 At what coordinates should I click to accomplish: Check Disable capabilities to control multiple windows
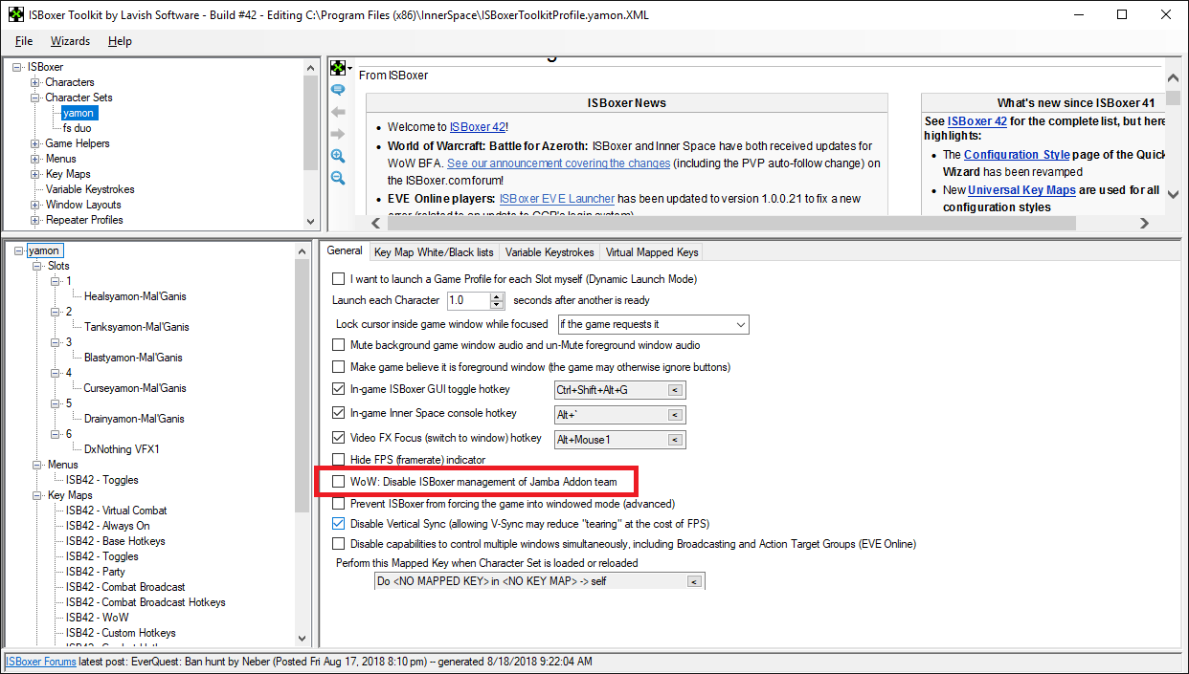coord(338,544)
